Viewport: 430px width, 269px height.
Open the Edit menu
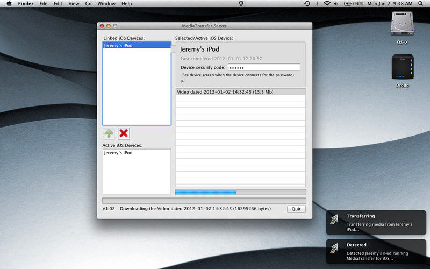pos(58,4)
